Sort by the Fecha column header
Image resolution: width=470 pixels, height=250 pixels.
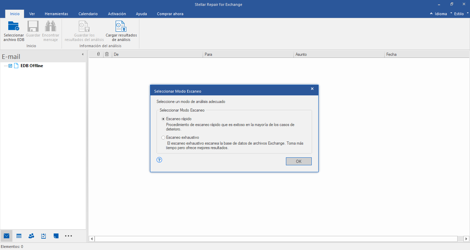[x=427, y=54]
